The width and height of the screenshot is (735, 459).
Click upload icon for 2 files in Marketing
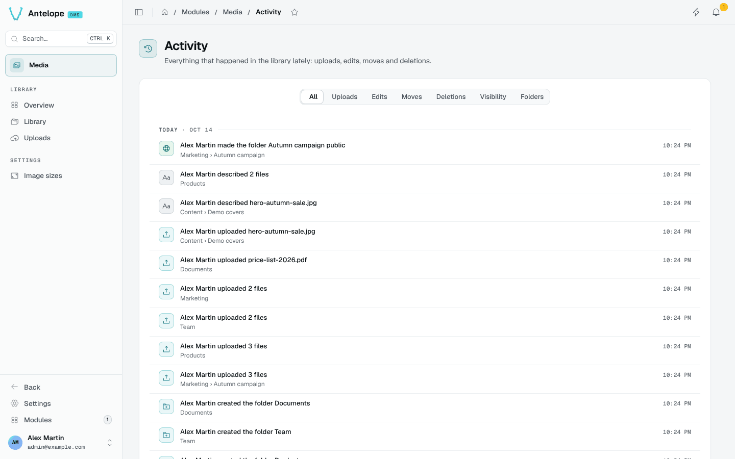tap(166, 292)
